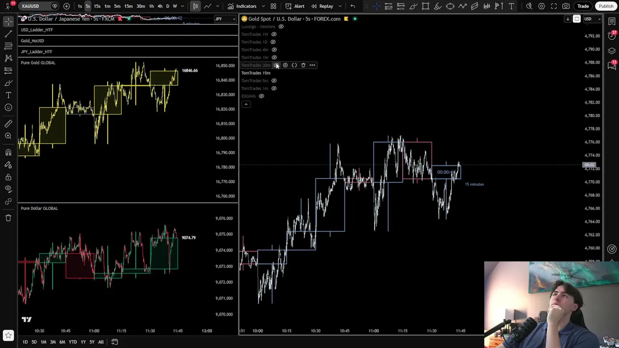Create a new Alert
619x348 pixels.
pyautogui.click(x=295, y=6)
